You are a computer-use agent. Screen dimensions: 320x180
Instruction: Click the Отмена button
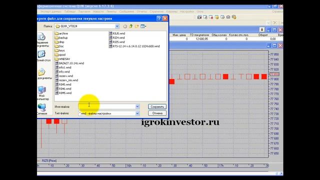[x=157, y=113]
